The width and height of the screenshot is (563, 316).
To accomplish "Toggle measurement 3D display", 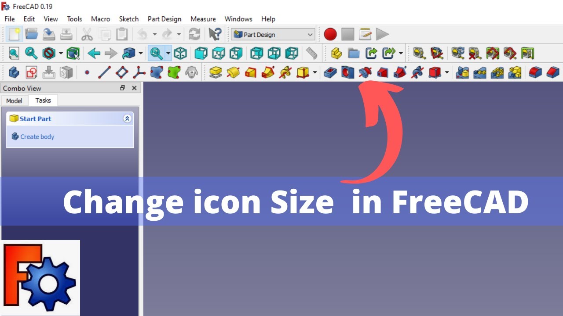I will point(510,54).
